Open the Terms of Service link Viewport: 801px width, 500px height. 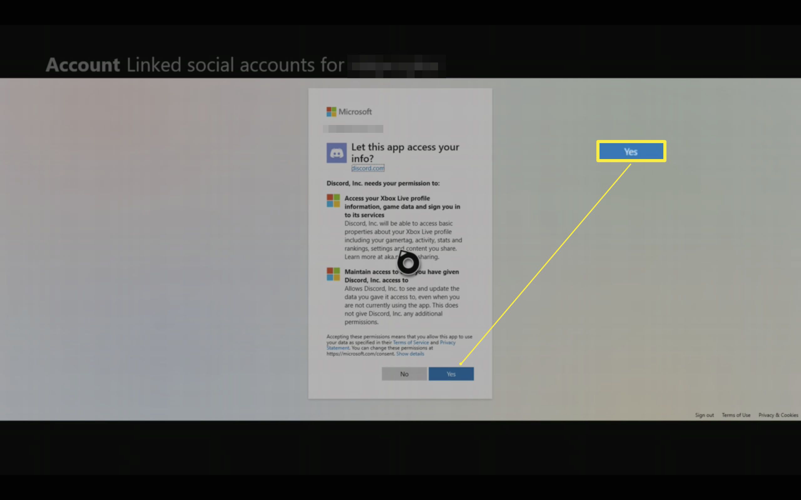[x=411, y=342]
